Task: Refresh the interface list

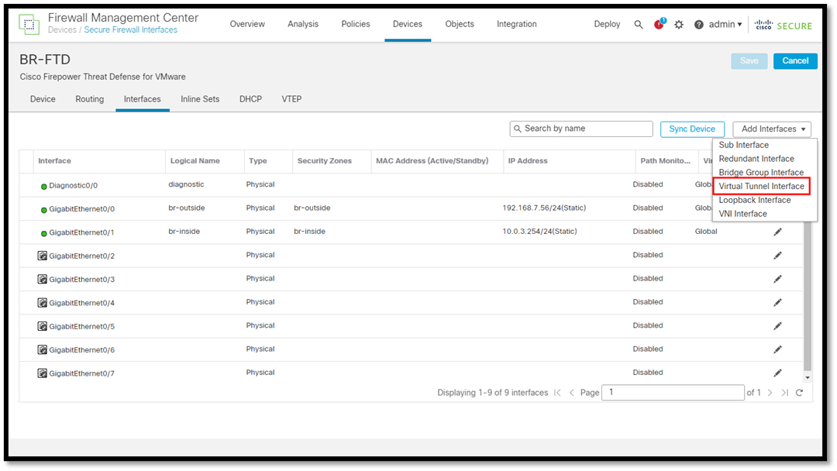Action: pos(799,392)
